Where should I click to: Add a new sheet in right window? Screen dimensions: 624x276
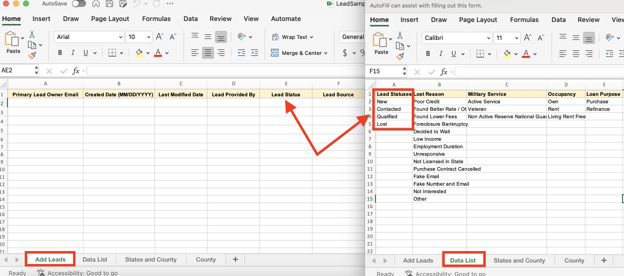(x=604, y=260)
